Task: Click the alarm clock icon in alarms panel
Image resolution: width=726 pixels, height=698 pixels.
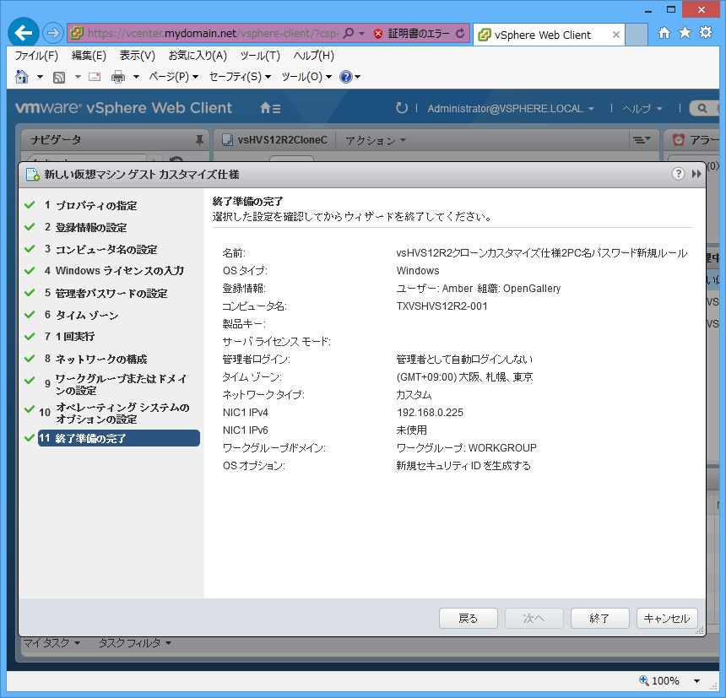Action: 679,140
